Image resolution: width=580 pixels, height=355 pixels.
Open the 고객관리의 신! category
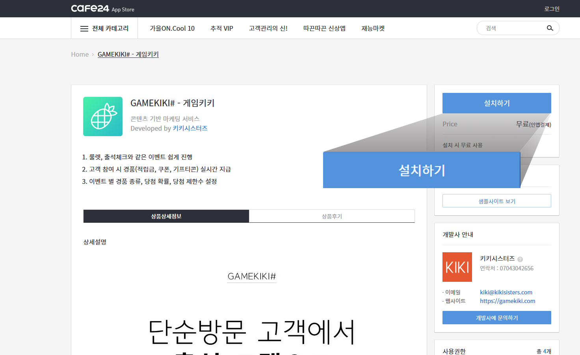tap(268, 28)
